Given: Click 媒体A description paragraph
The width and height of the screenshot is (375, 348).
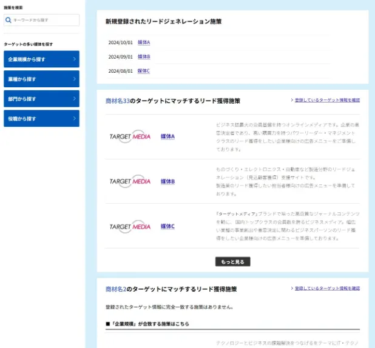Looking at the screenshot, I should point(288,137).
